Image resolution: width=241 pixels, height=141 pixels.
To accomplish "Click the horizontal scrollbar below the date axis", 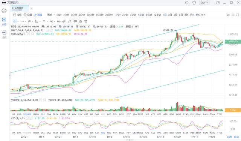I will [x=130, y=140].
